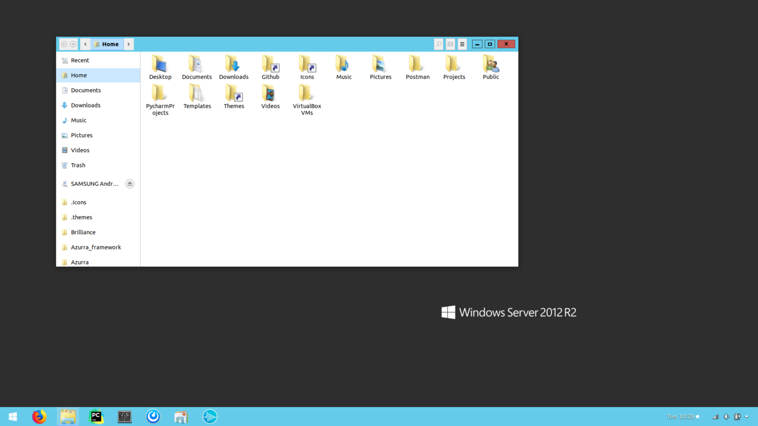
Task: Open the Azurra_framework bookmark
Action: click(98, 247)
